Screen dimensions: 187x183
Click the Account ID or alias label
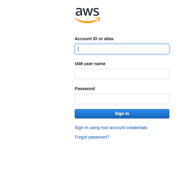click(x=94, y=39)
